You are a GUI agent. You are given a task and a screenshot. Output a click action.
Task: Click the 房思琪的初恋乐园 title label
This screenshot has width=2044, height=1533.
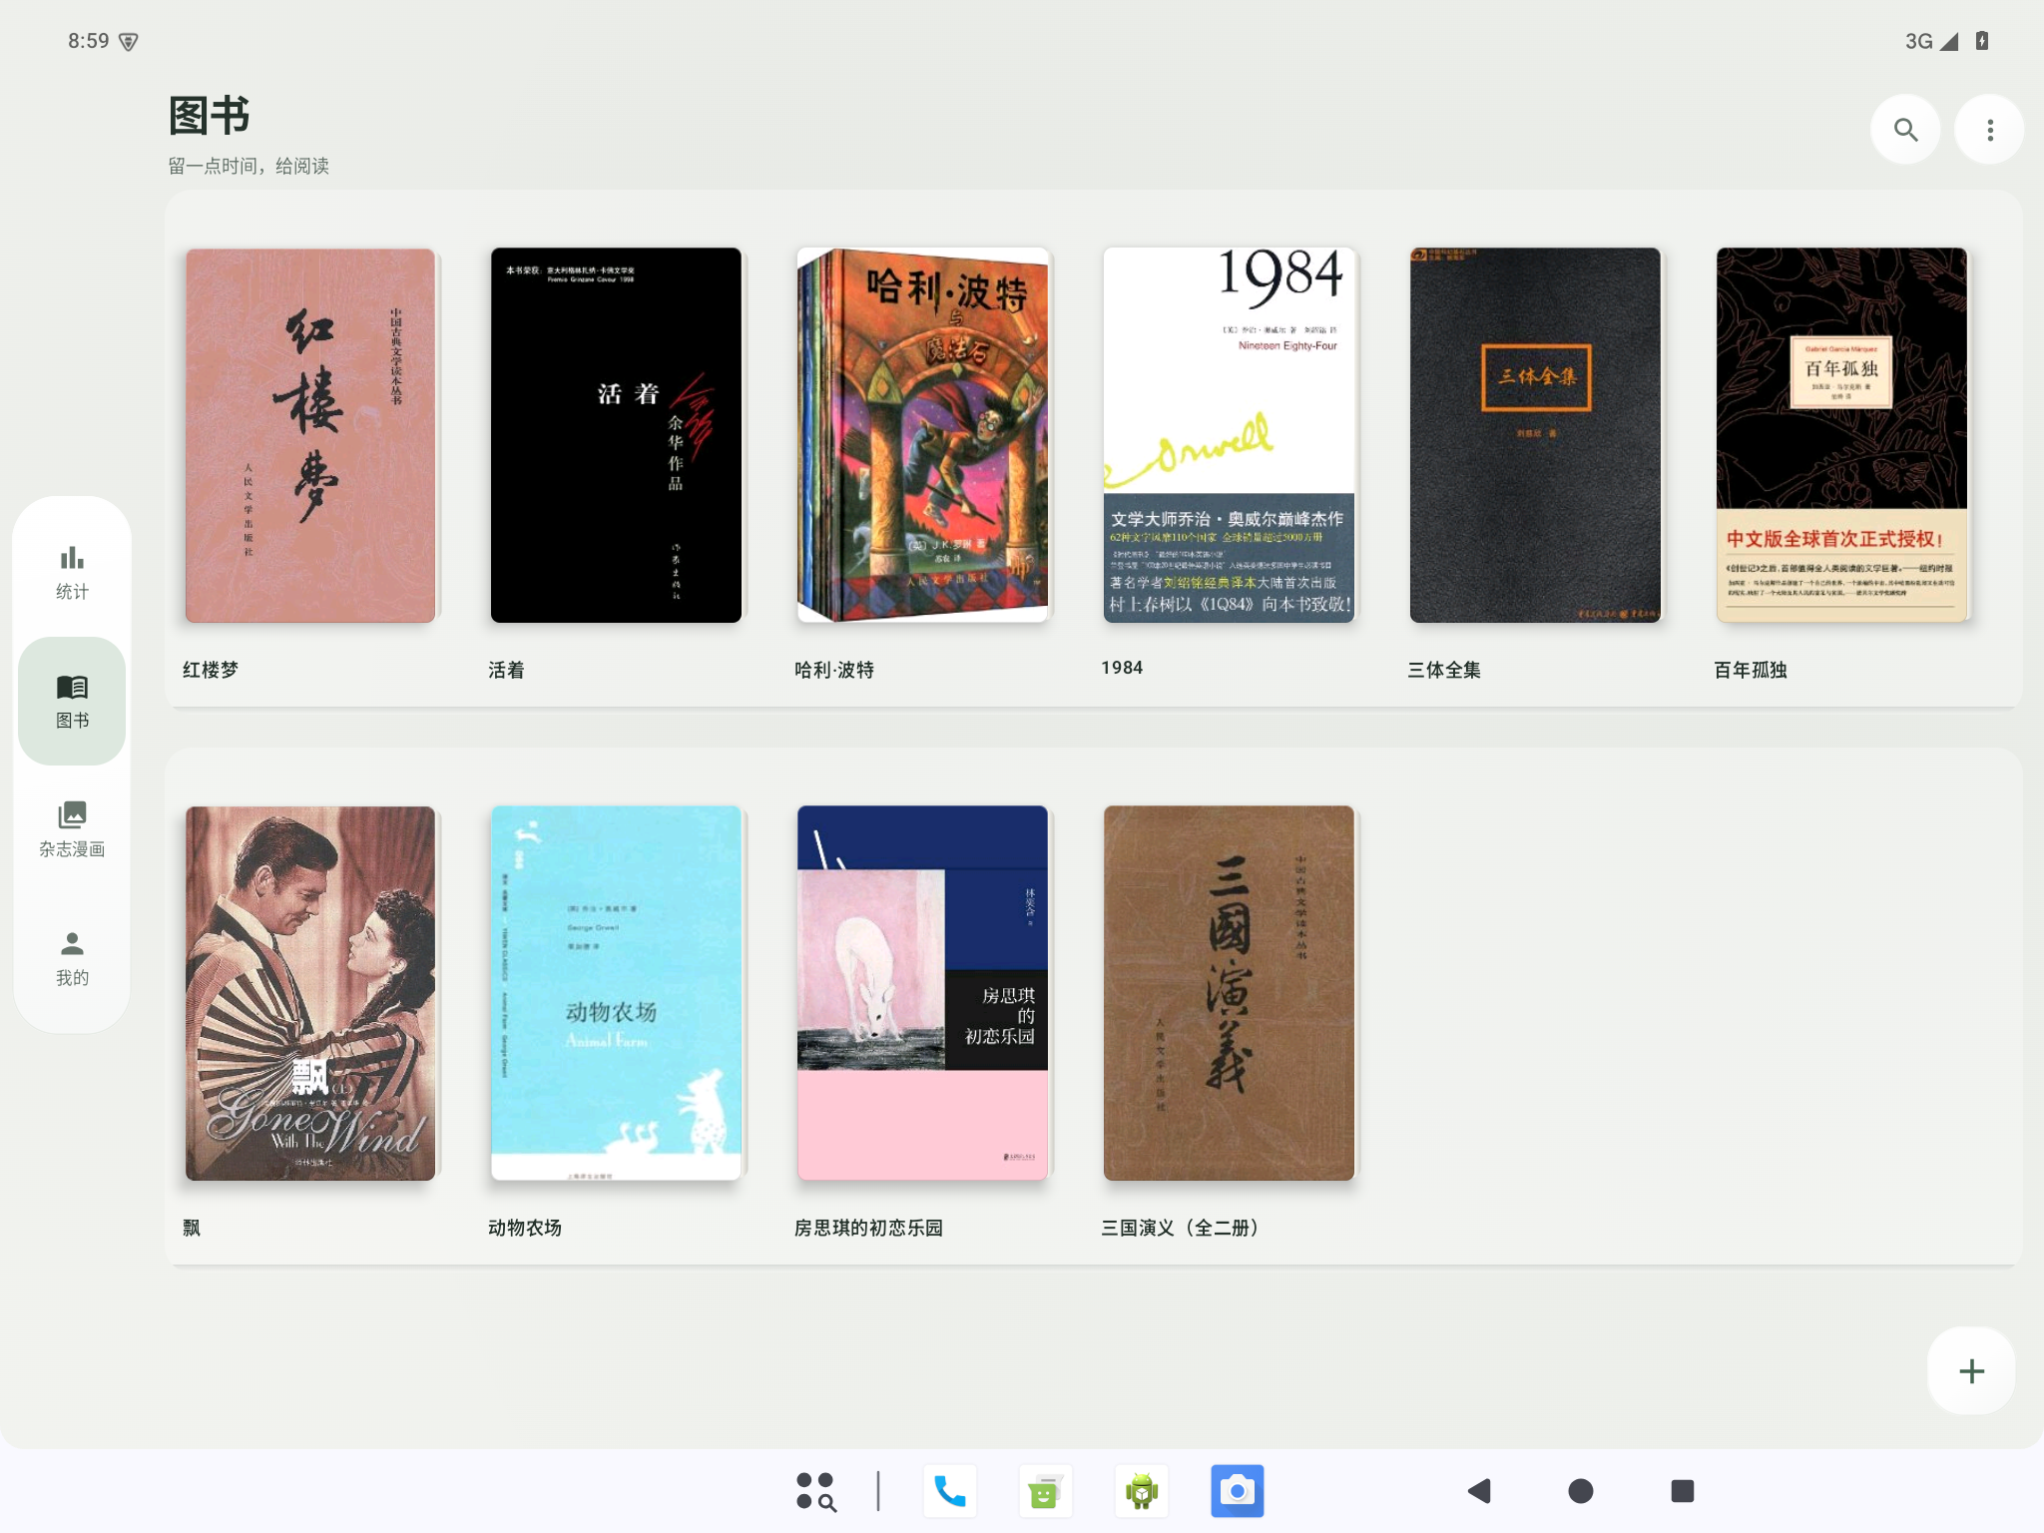[868, 1228]
